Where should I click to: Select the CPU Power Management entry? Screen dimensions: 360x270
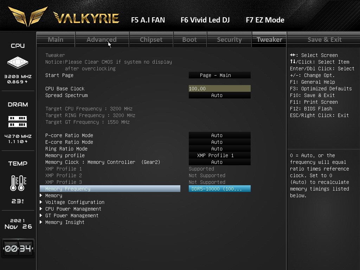coord(73,209)
